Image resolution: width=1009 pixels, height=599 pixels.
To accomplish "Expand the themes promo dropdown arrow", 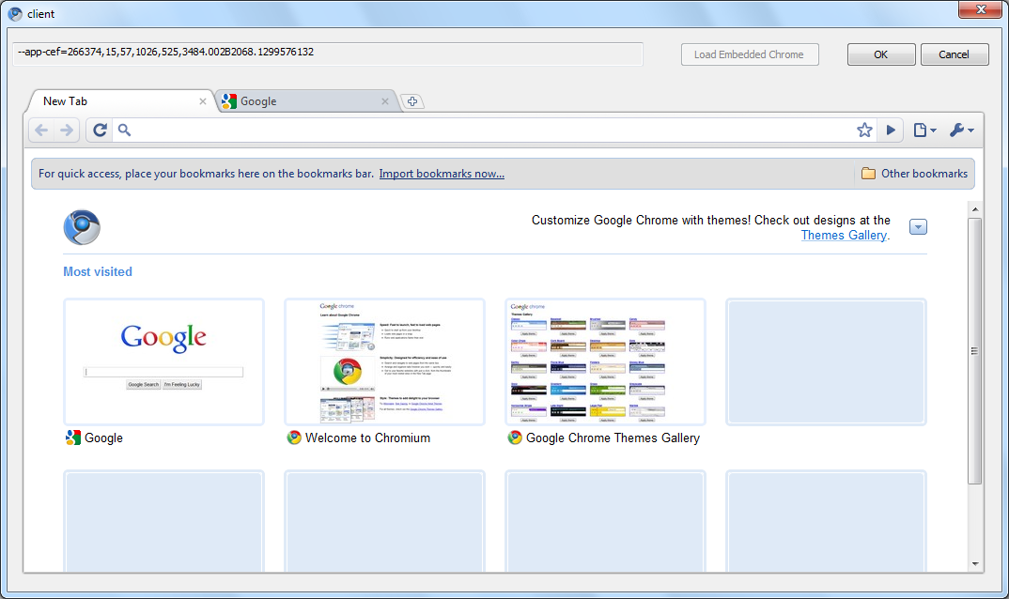I will pos(918,227).
